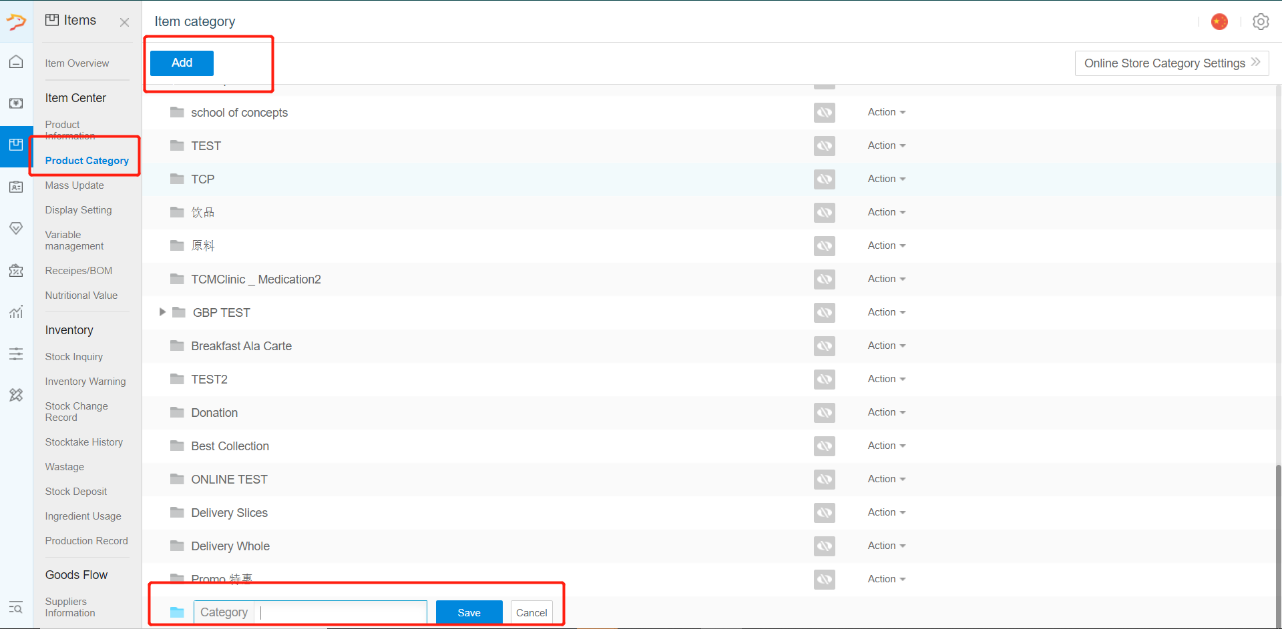Open Online Store Category Settings

[x=1172, y=63]
